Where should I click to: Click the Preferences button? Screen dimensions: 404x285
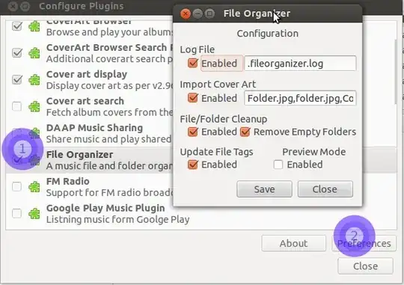click(x=364, y=243)
